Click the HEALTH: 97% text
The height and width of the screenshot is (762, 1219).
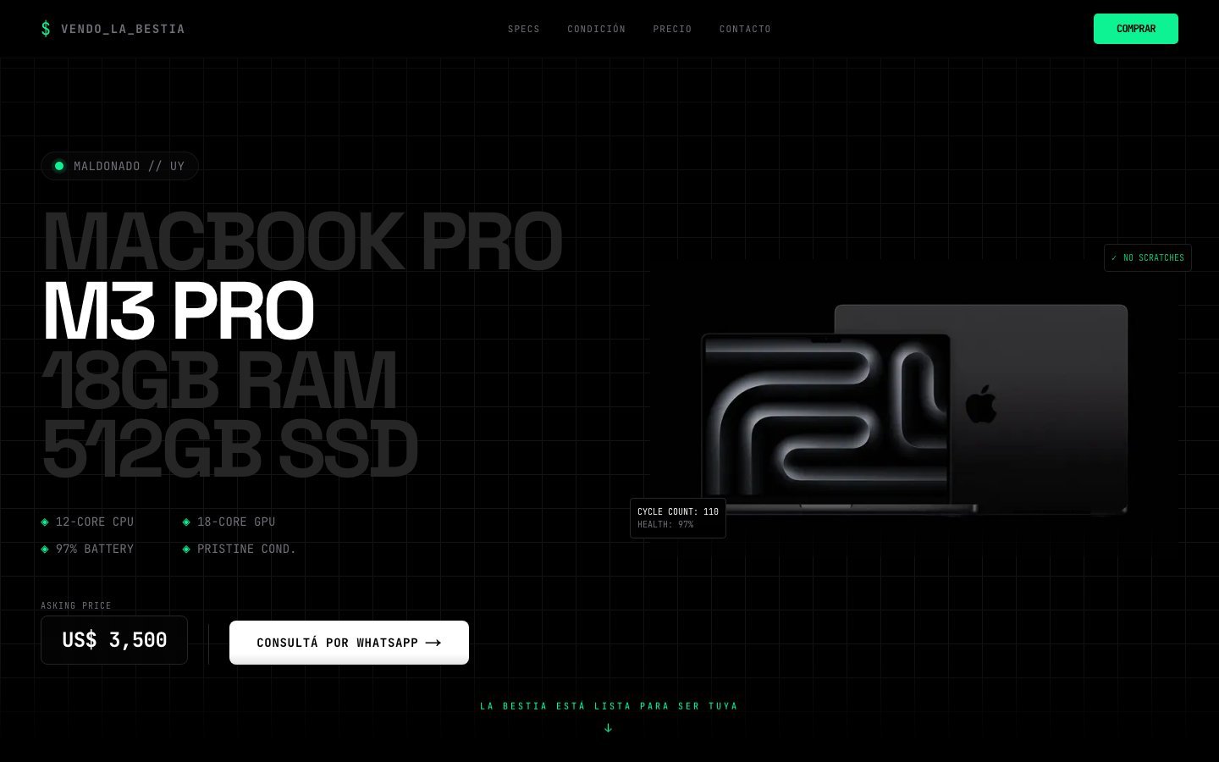pyautogui.click(x=665, y=525)
